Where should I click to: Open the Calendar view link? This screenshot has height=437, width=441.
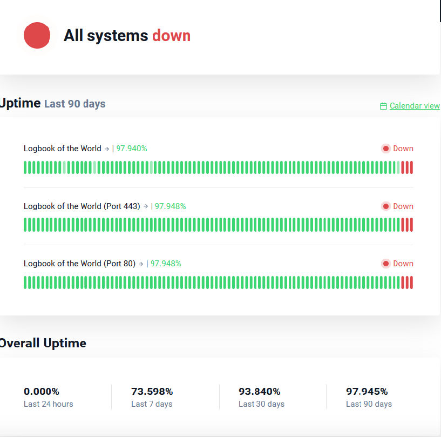tap(415, 106)
